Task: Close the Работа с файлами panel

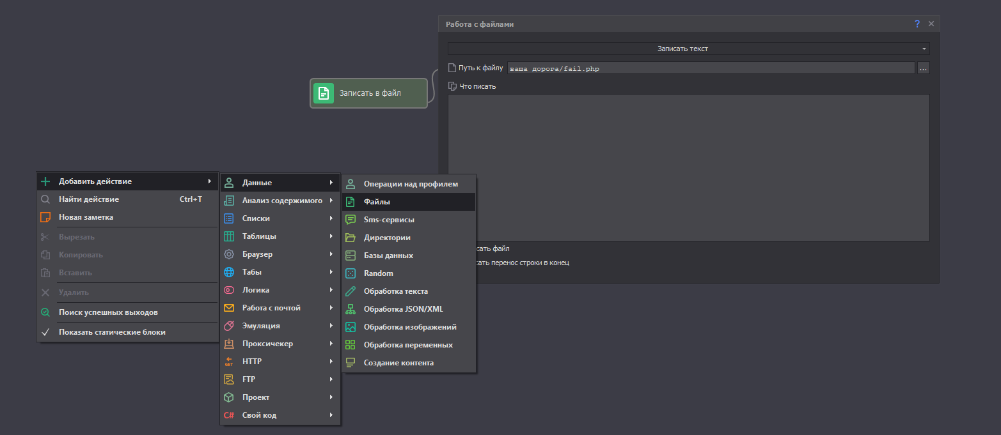Action: pyautogui.click(x=931, y=24)
